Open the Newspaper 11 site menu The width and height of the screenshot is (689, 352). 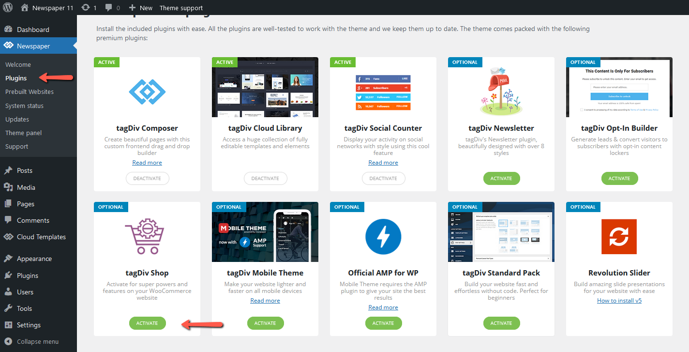coord(47,8)
